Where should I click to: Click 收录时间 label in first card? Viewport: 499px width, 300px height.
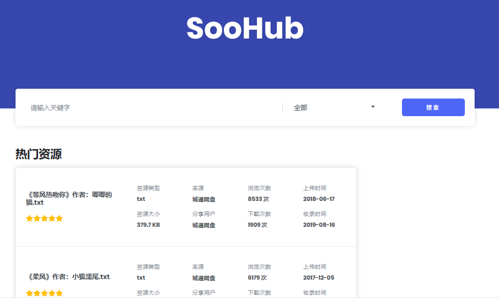(314, 214)
